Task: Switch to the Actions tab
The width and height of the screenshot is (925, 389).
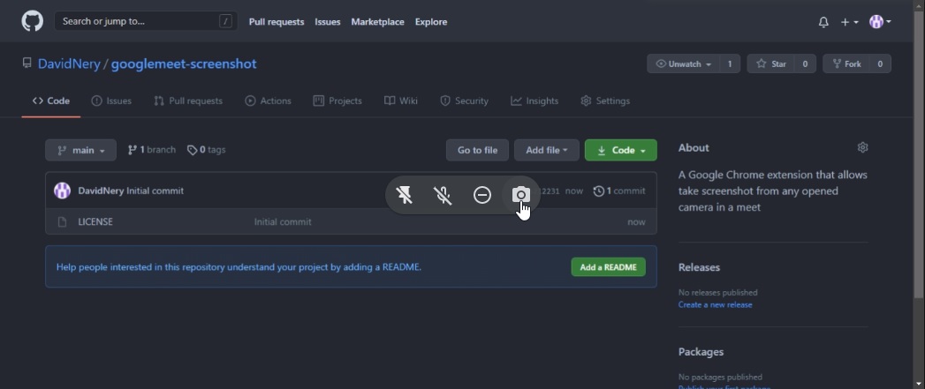Action: click(268, 101)
